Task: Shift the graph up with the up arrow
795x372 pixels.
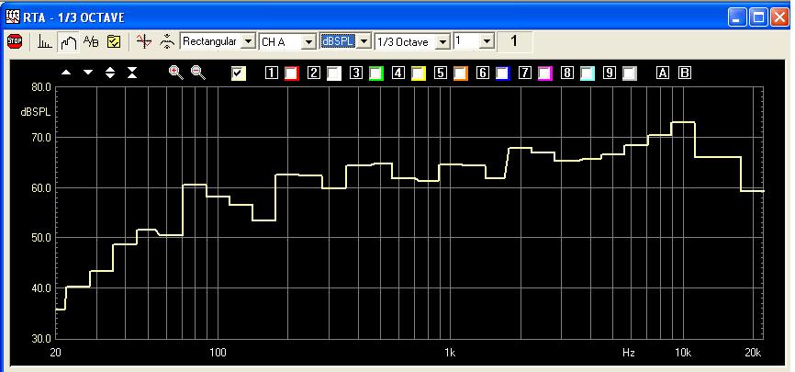Action: click(x=66, y=73)
